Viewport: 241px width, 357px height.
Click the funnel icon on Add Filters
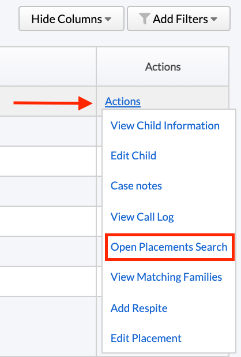coord(145,18)
